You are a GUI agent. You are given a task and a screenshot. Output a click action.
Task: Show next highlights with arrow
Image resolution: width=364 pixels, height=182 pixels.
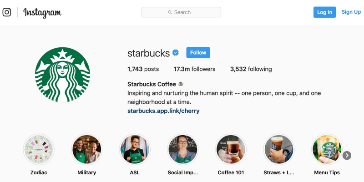coord(347,156)
